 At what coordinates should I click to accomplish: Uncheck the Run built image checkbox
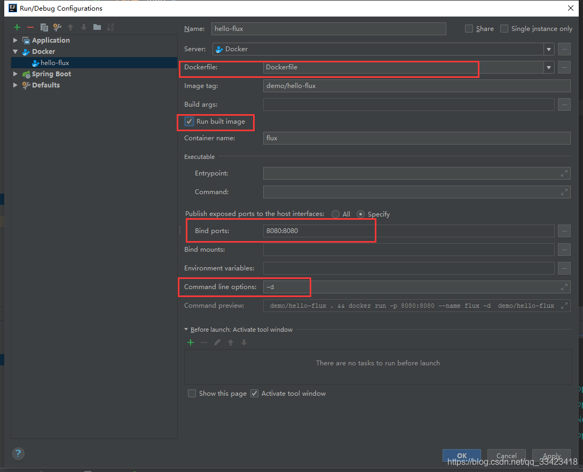pyautogui.click(x=189, y=122)
